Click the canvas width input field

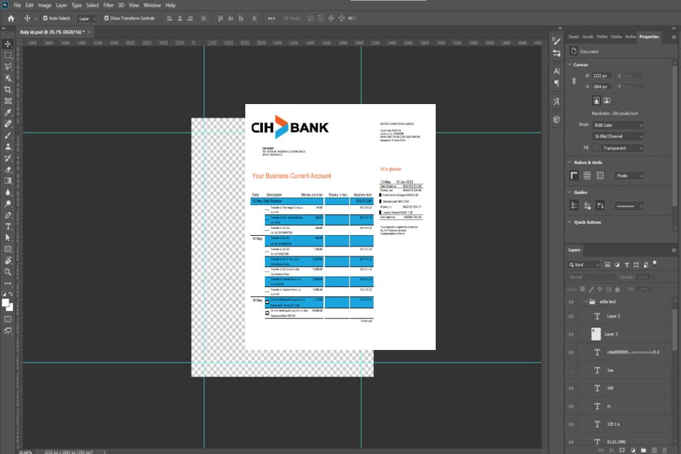602,76
